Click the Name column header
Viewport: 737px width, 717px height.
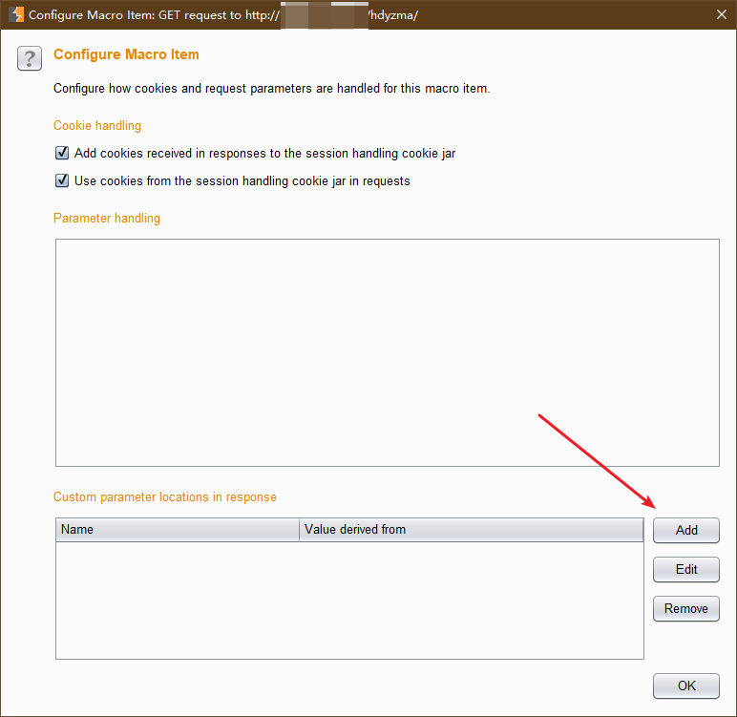tap(178, 530)
